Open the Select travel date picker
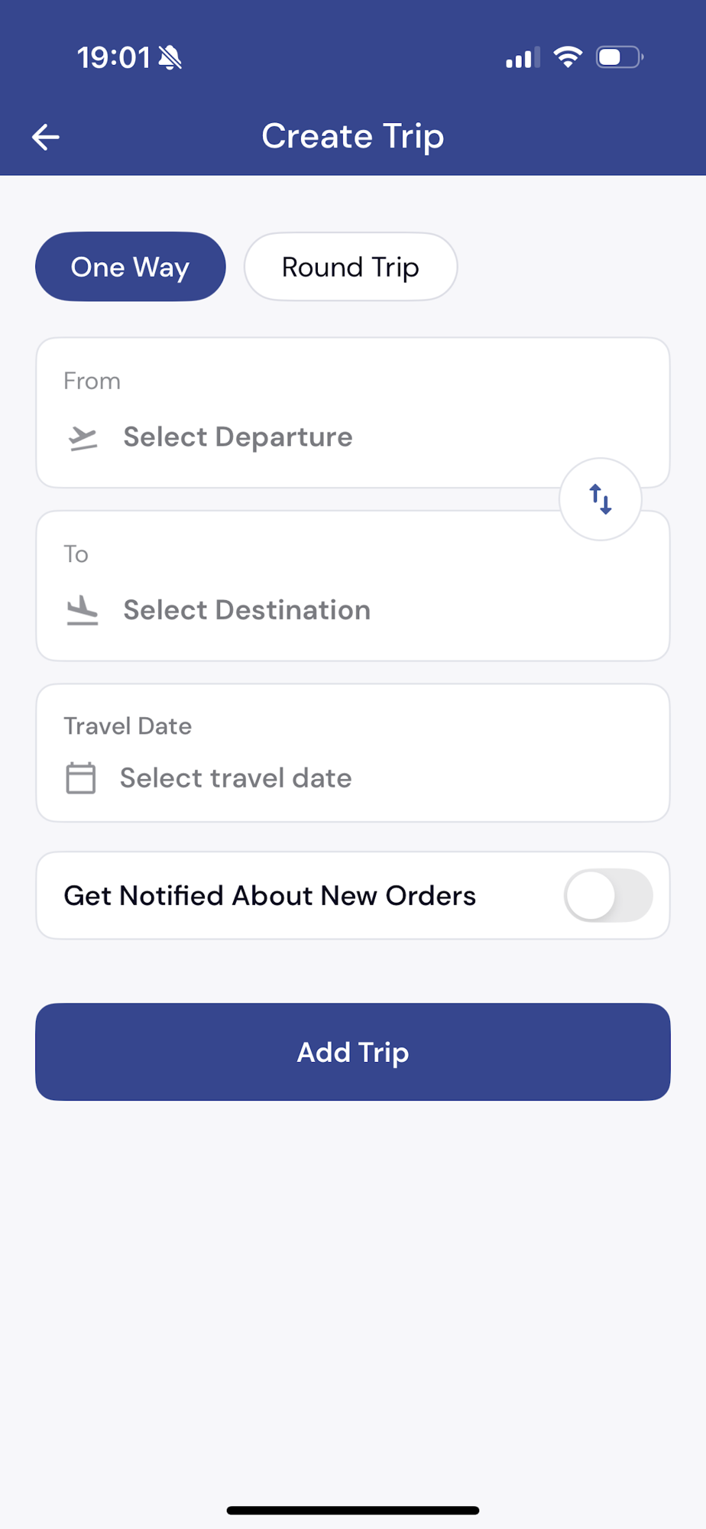Image resolution: width=706 pixels, height=1529 pixels. click(x=353, y=753)
